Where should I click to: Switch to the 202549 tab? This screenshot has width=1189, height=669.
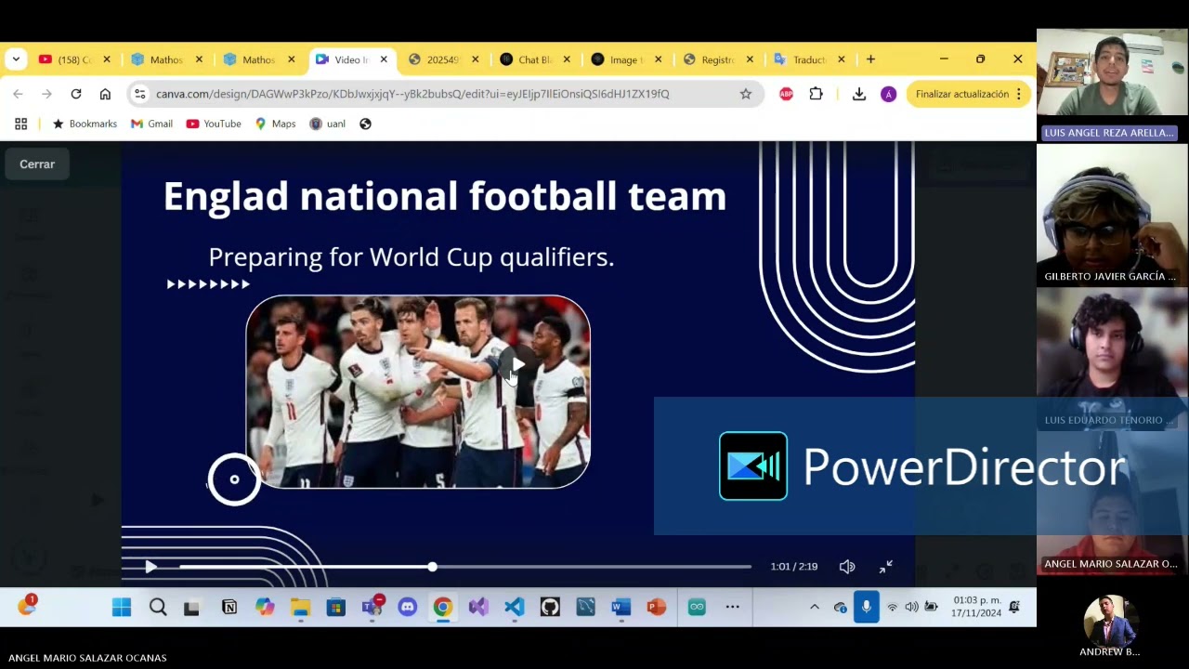[444, 59]
